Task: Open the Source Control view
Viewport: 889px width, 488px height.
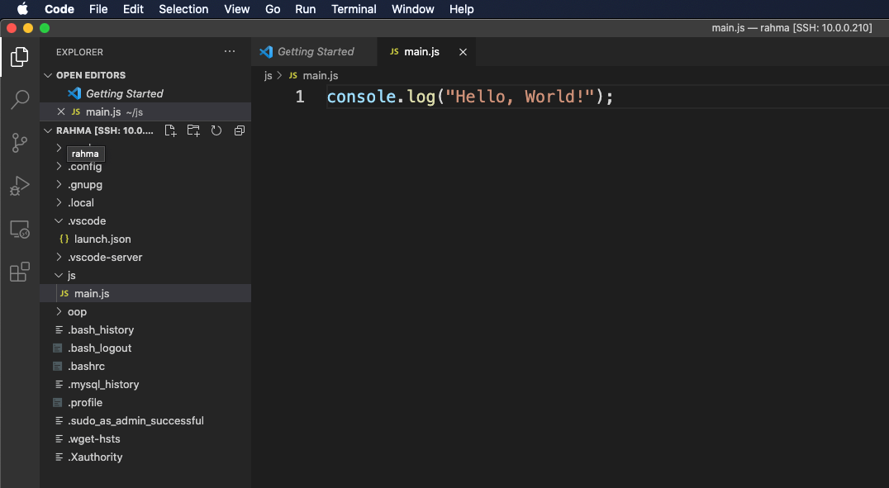Action: (20, 143)
